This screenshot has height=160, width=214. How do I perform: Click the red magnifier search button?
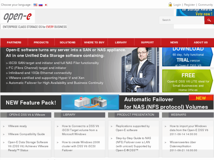click(209, 20)
